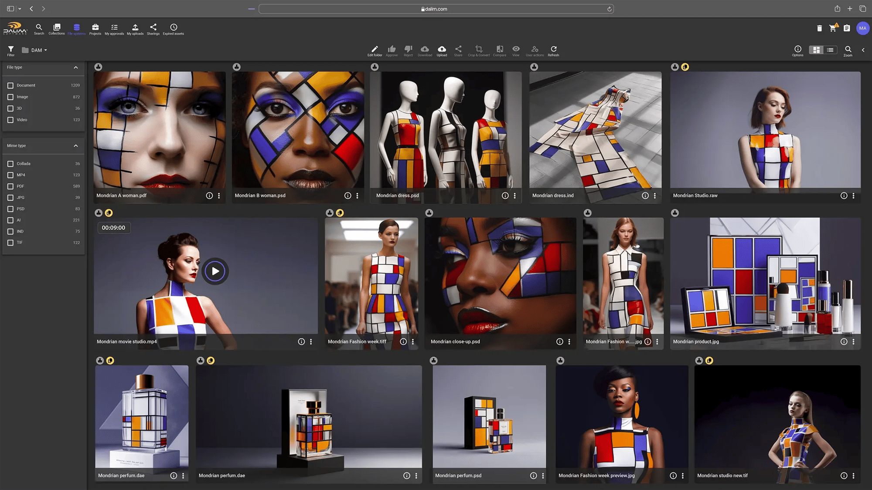Check the PSD mime type filter

pos(10,209)
